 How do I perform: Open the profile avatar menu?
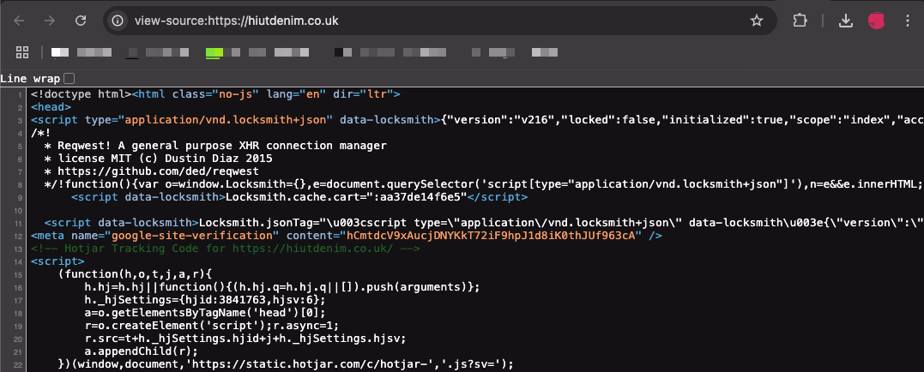[876, 21]
